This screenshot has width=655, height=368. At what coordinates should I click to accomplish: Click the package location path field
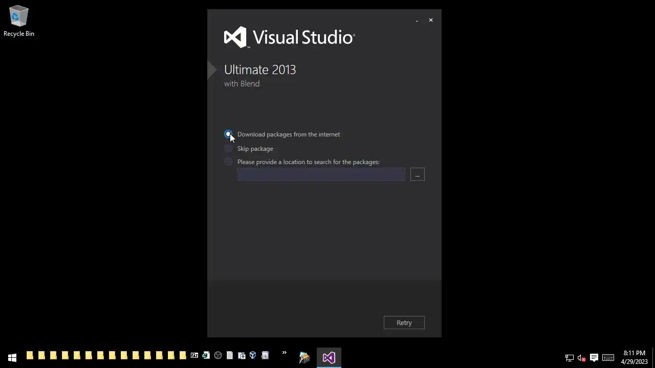point(321,175)
